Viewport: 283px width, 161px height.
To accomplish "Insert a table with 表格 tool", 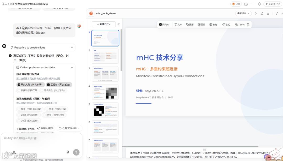I will coord(213,25).
